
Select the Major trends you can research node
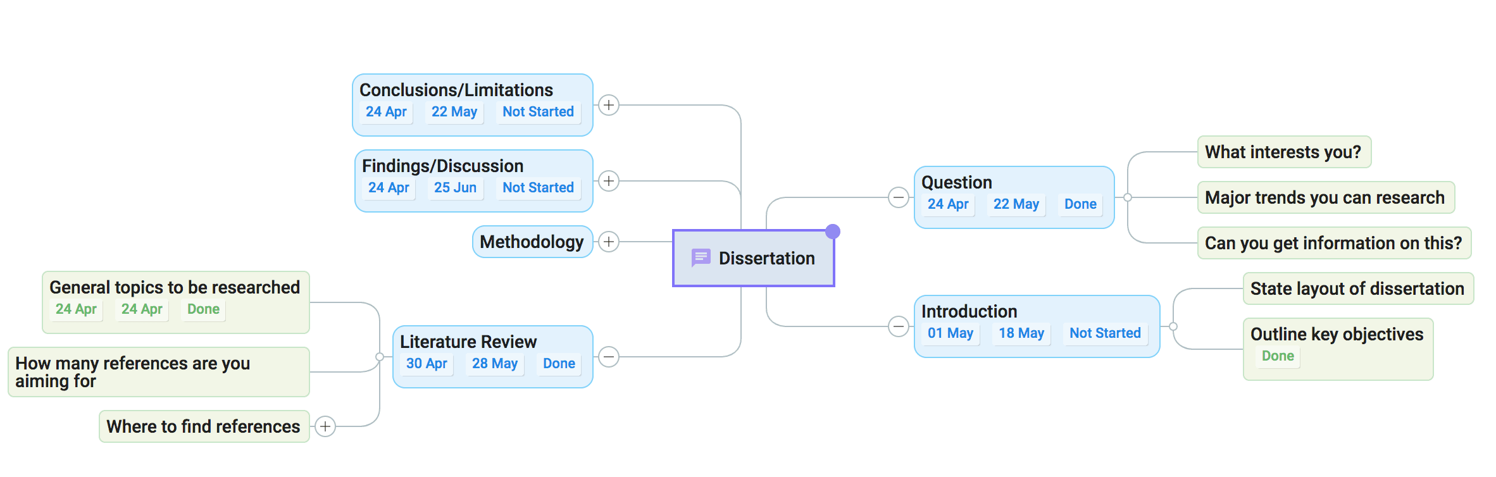click(x=1325, y=197)
